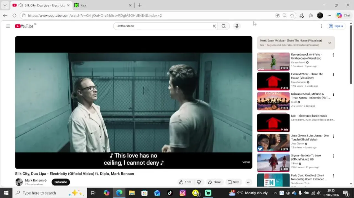This screenshot has height=198, width=354.
Task: Play Sigma Nobody To Love thumbnail
Action: [273, 163]
